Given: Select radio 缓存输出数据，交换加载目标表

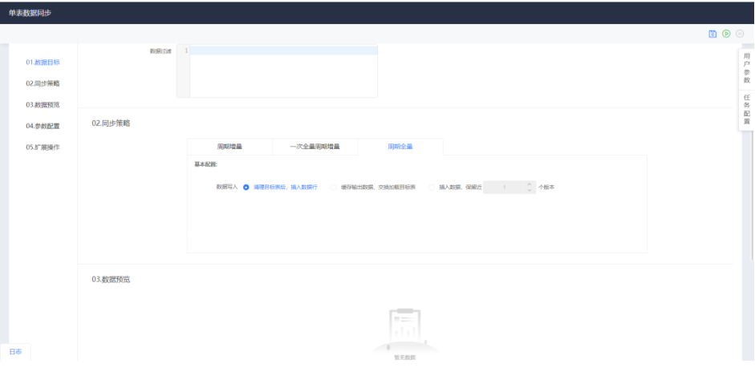Looking at the screenshot, I should tap(335, 187).
